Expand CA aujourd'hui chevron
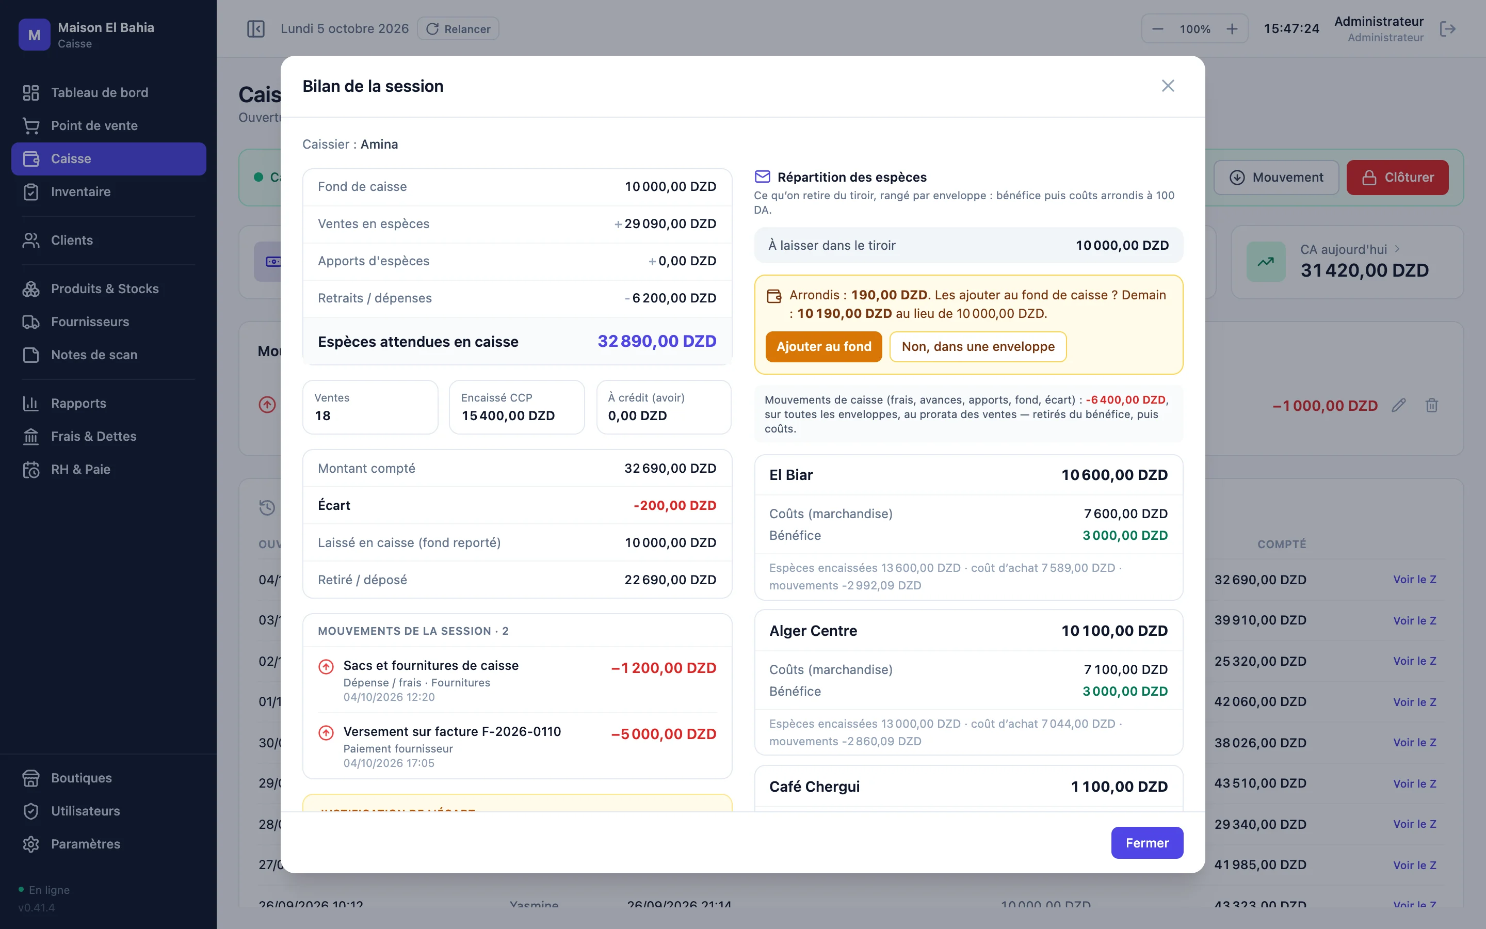Viewport: 1486px width, 929px height. tap(1397, 249)
